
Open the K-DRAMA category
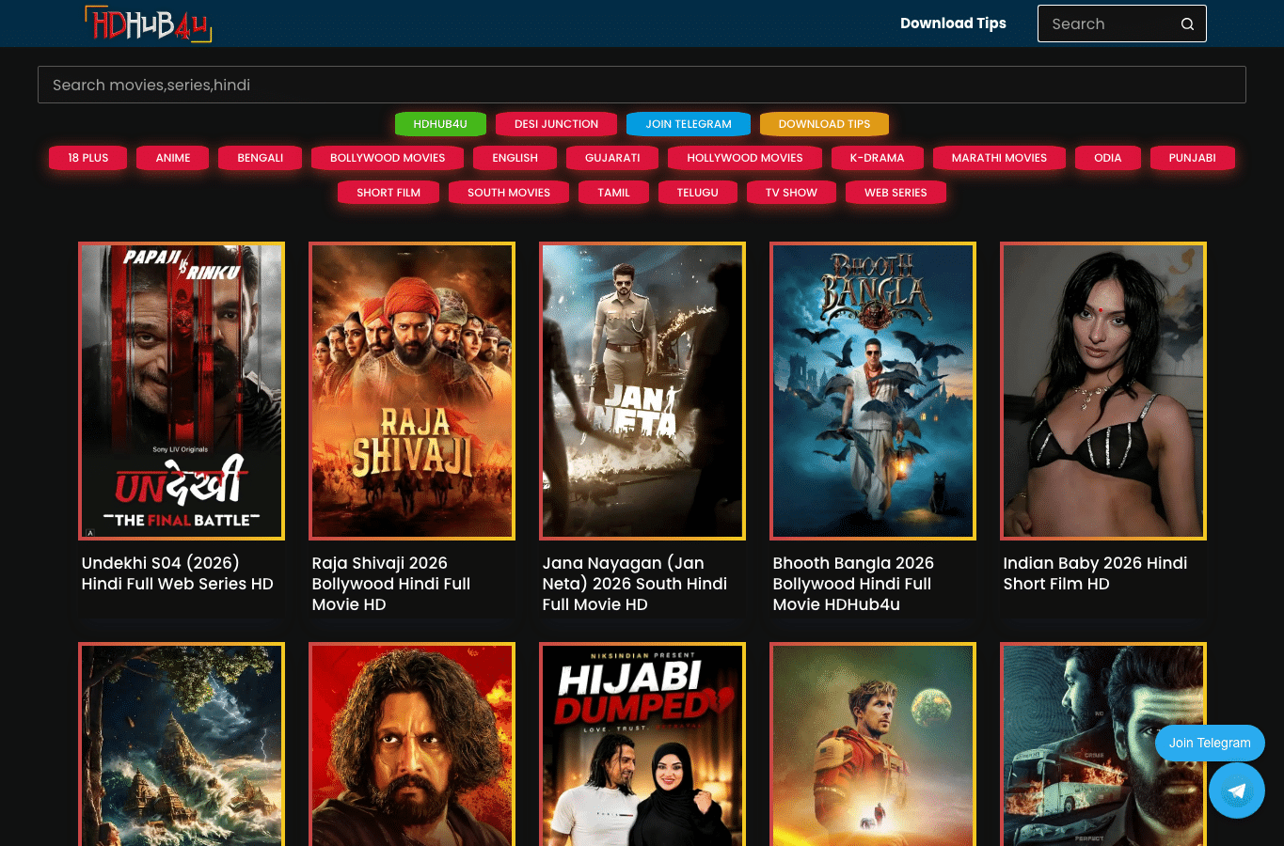tap(877, 158)
